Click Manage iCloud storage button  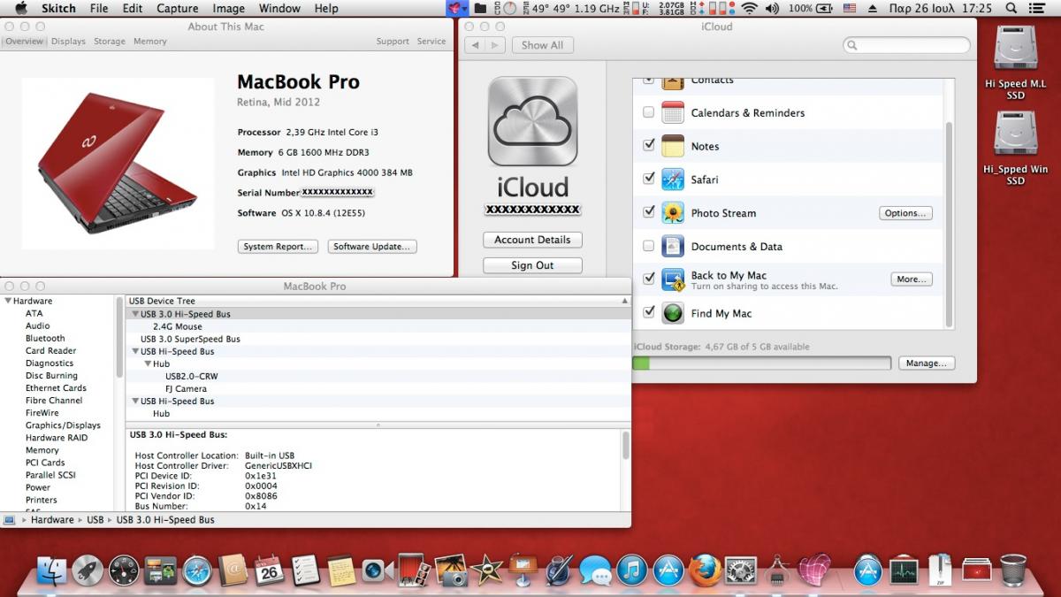927,363
